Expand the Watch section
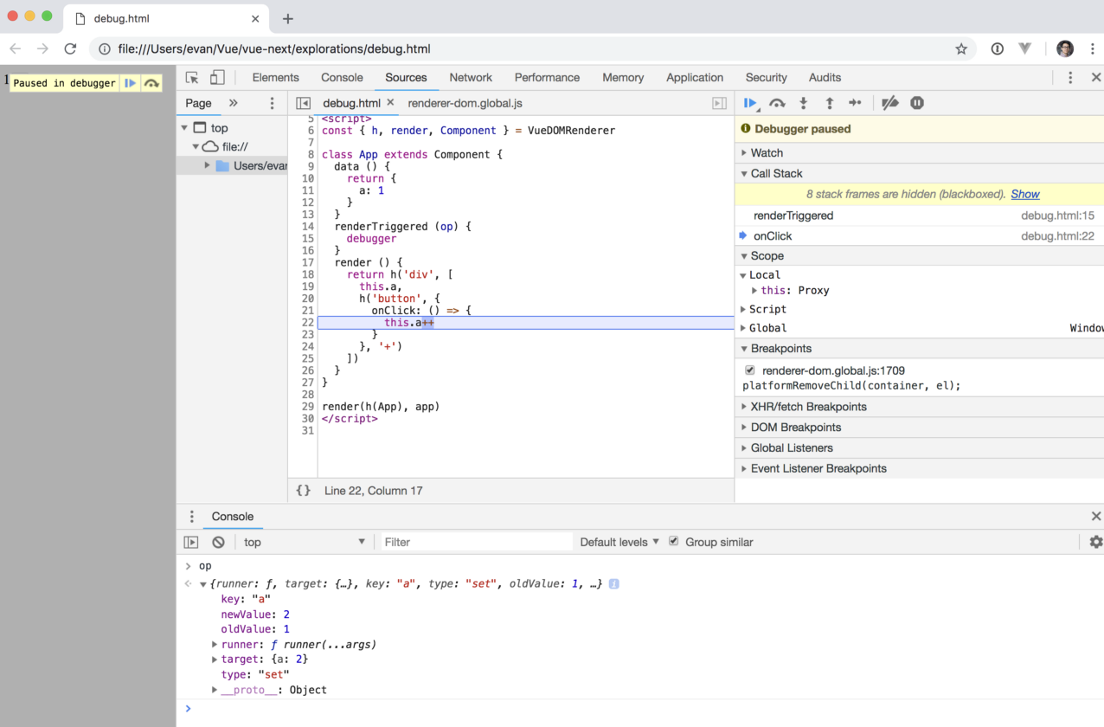 tap(767, 152)
